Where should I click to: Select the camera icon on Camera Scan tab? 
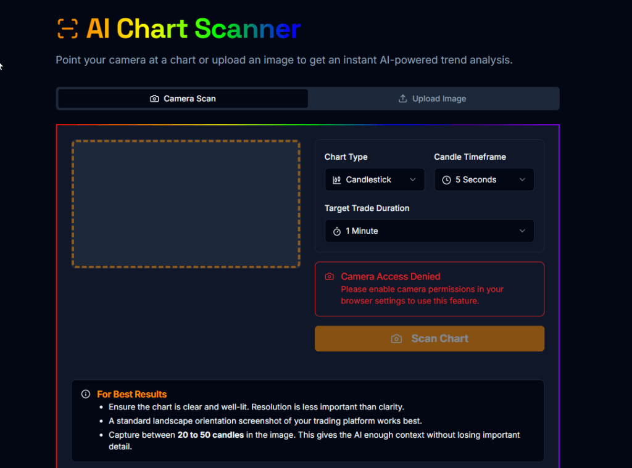154,98
